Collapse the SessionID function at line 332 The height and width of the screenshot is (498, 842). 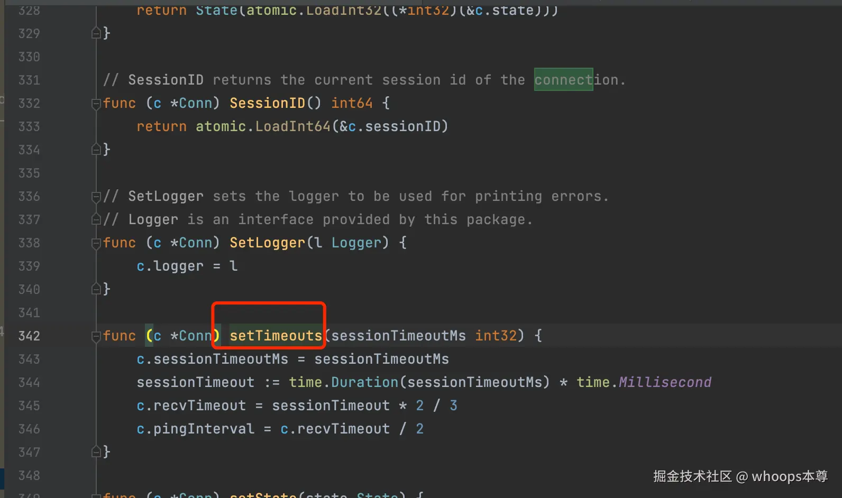(96, 104)
